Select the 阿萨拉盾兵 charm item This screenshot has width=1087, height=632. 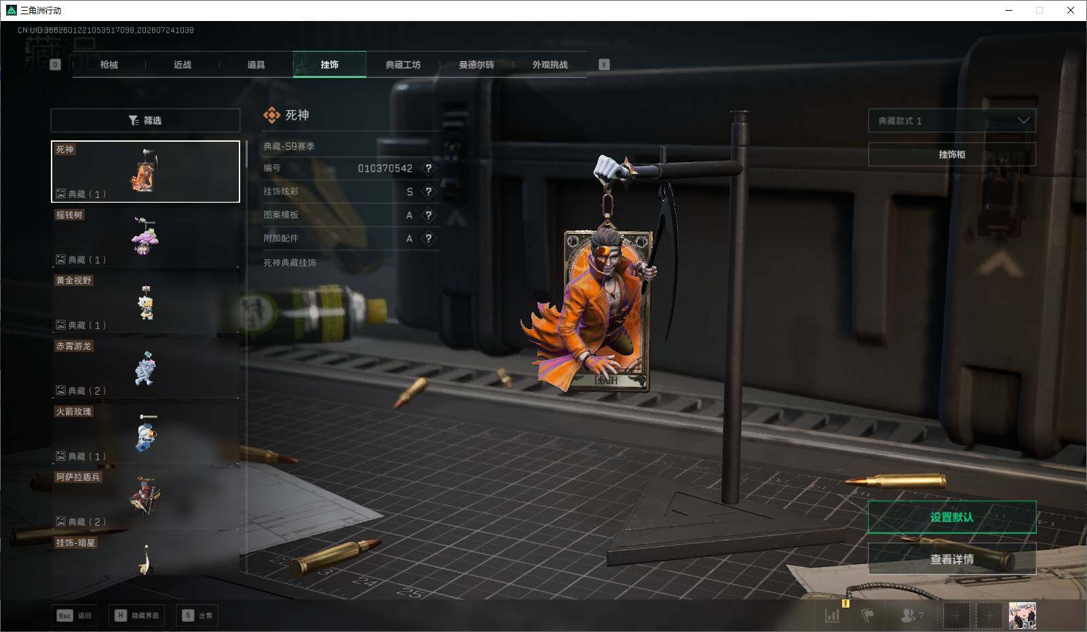coord(145,499)
